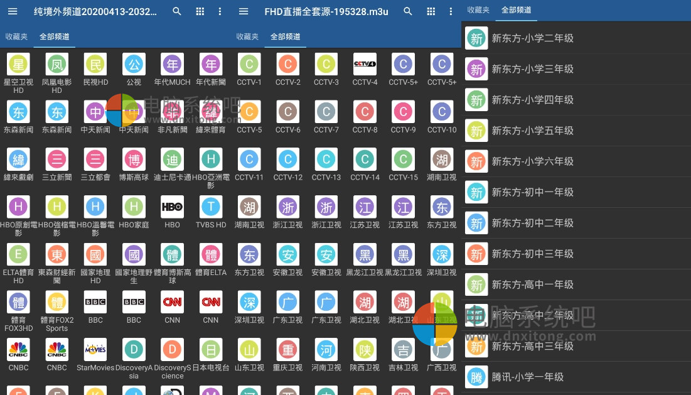Open the overflow menu near 全部频道 tab
The image size is (691, 395).
tap(450, 11)
